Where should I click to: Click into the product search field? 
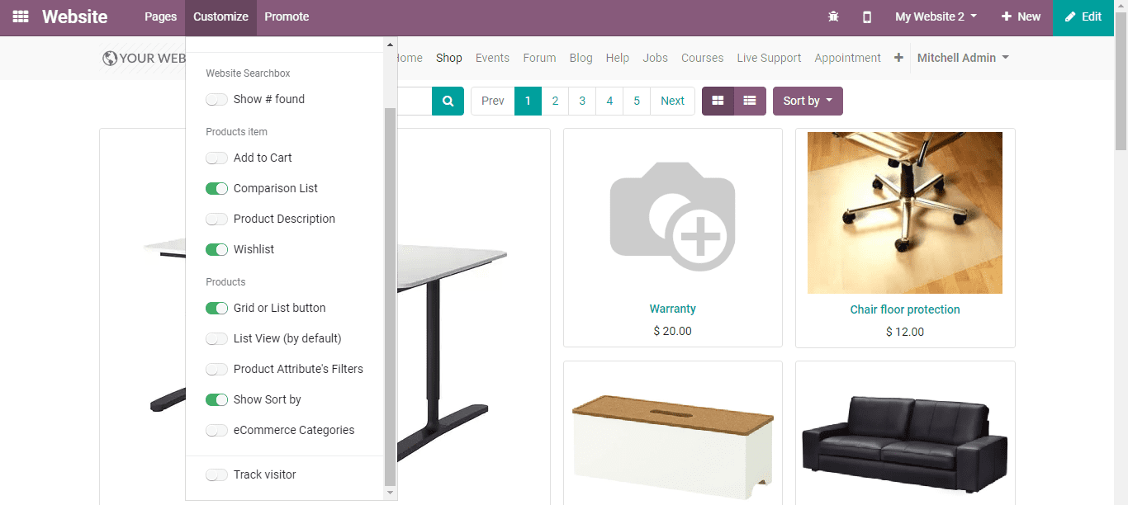(415, 101)
